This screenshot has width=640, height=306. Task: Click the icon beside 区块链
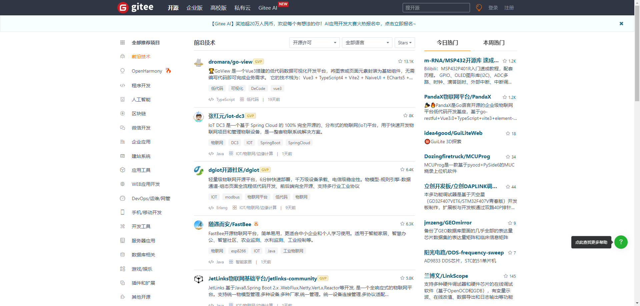click(122, 114)
